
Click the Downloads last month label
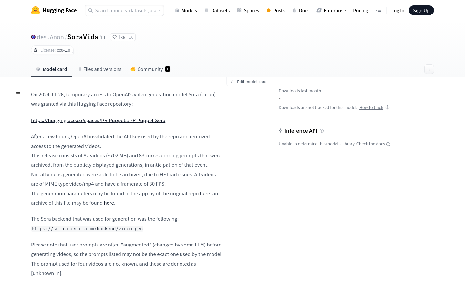click(300, 91)
